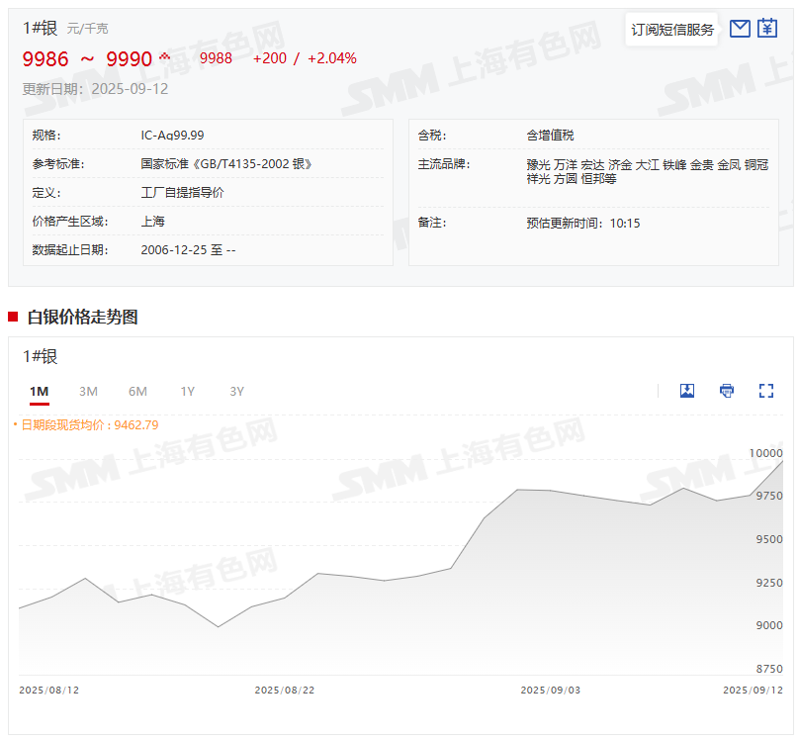798x739 pixels.
Task: Click the 1#银 title inside the chart panel
Action: click(x=41, y=357)
